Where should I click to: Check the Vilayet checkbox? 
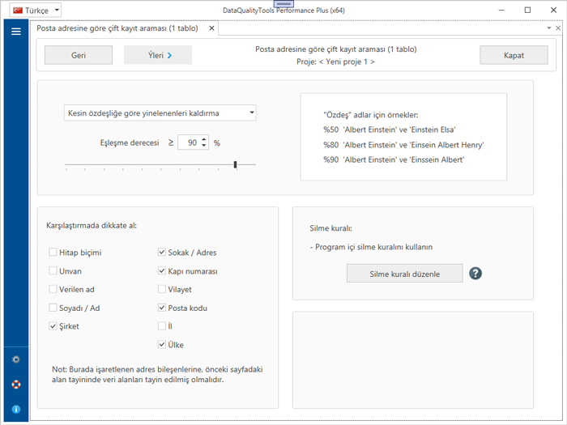162,289
